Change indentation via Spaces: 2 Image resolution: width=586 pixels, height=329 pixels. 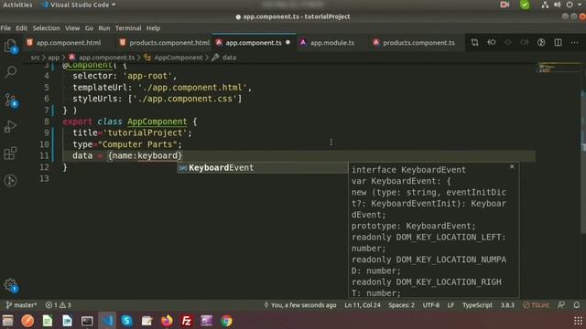(x=401, y=305)
